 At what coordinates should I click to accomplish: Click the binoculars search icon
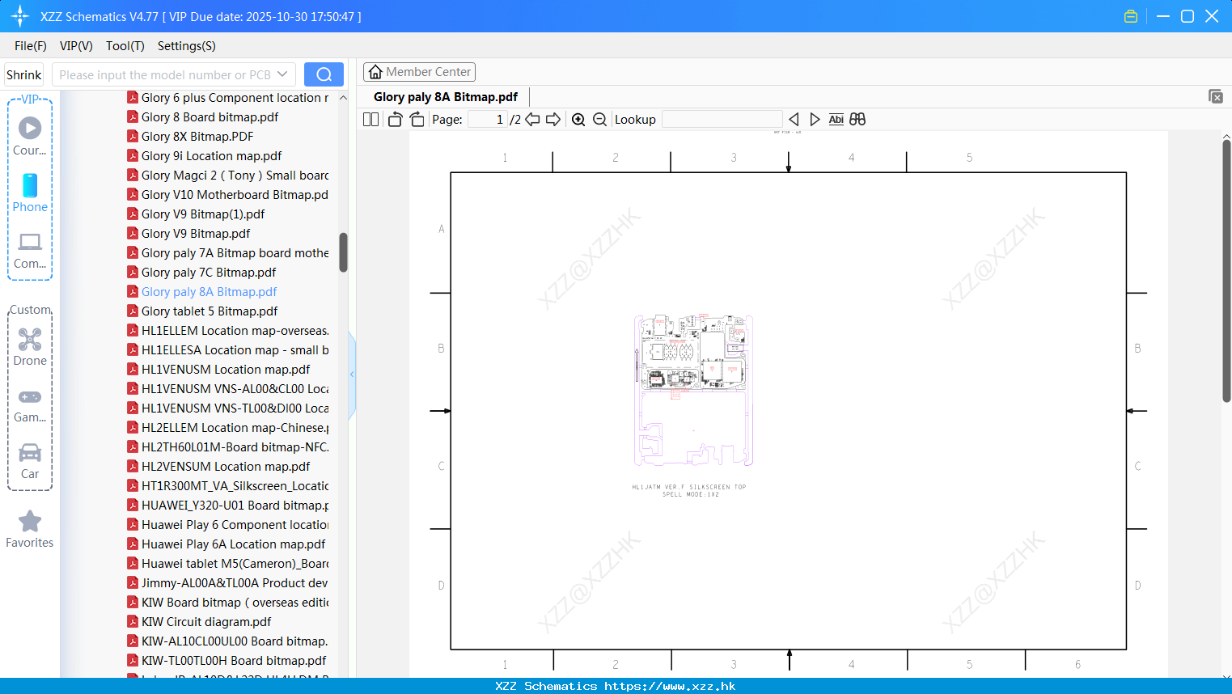857,119
